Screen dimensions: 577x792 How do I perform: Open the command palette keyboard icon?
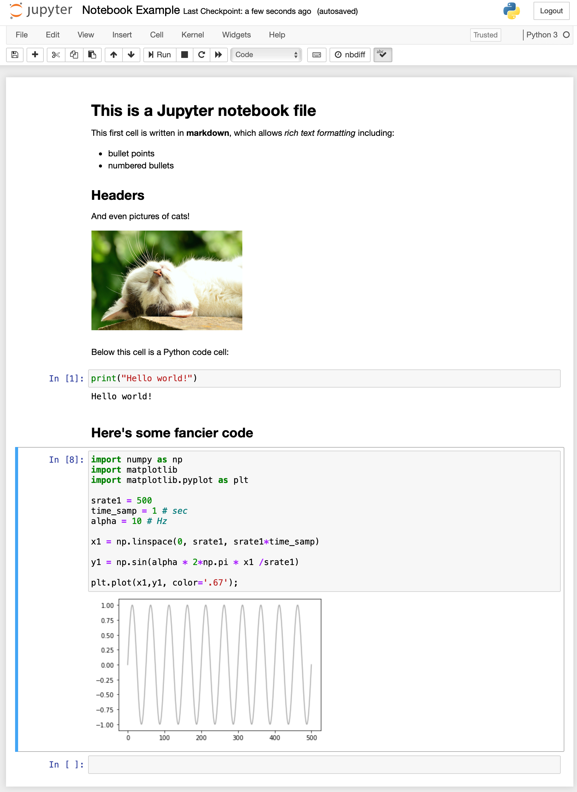point(317,55)
